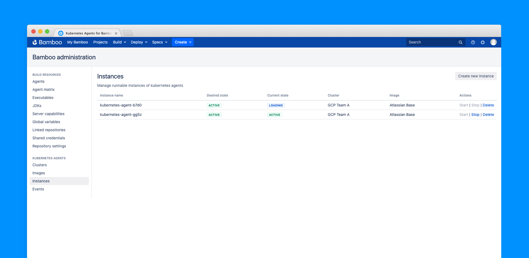Open the user avatar menu
Viewport: 529px width, 258px height.
pos(493,42)
